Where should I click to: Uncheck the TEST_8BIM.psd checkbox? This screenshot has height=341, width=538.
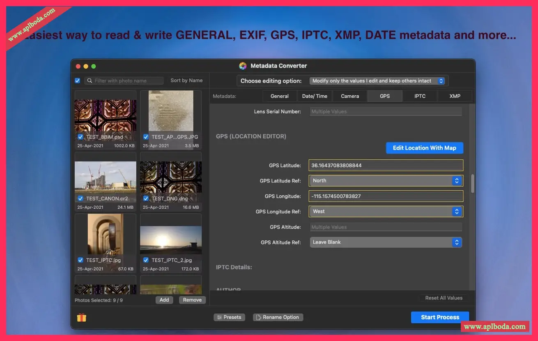click(x=80, y=137)
